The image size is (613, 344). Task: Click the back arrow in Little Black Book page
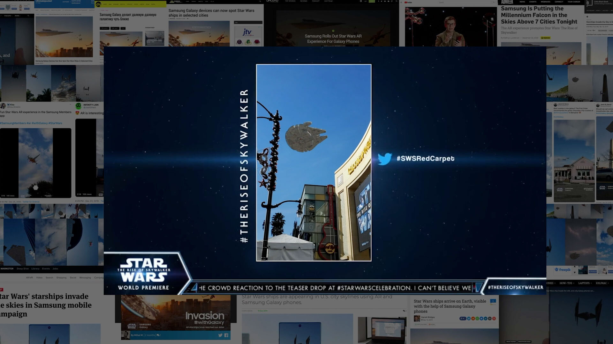click(x=587, y=17)
